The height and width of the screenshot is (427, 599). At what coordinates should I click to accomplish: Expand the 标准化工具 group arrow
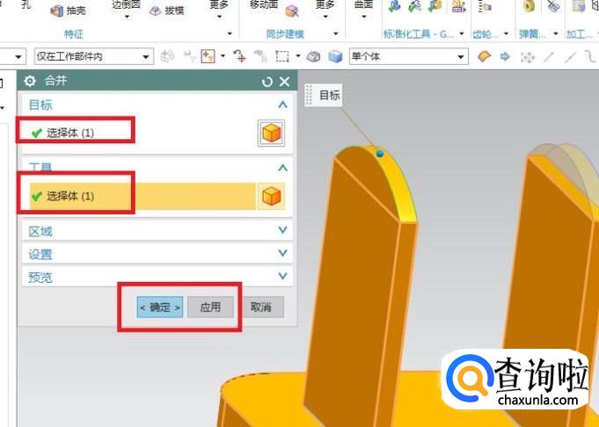coord(462,34)
